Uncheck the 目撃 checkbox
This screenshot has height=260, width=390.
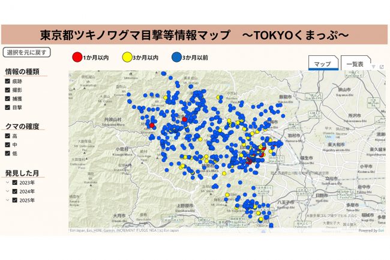(x=7, y=108)
